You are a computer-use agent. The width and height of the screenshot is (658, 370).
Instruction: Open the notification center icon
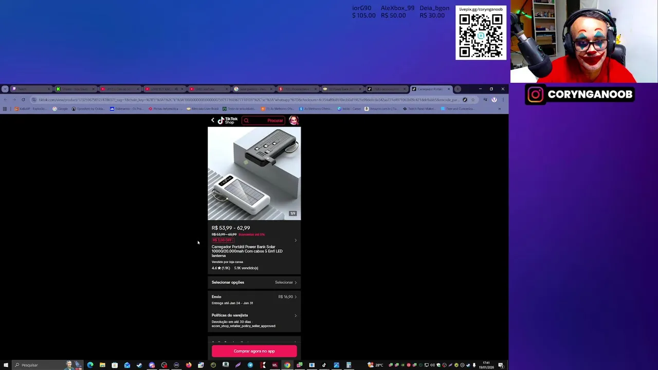[x=501, y=365]
